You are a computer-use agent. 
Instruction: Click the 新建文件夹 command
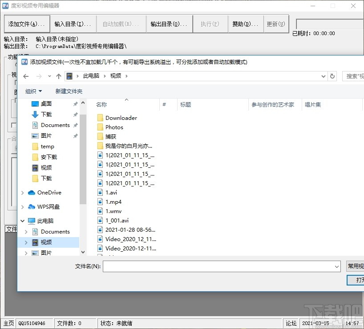[69, 91]
